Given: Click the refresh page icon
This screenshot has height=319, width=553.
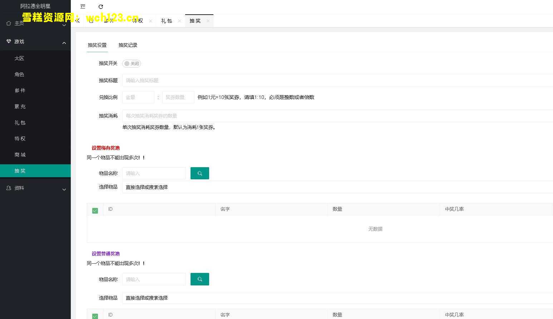Looking at the screenshot, I should point(101,6).
